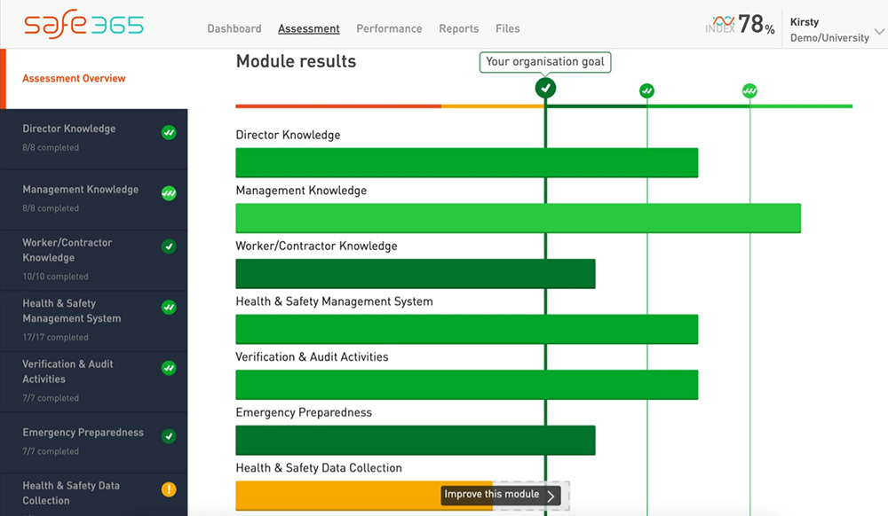This screenshot has width=888, height=516.
Task: Select the Assessment Overview sidebar item
Action: (x=74, y=78)
